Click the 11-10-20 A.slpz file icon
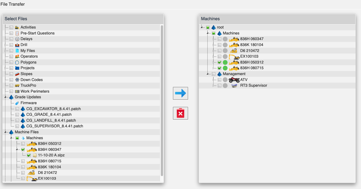 click(x=34, y=155)
